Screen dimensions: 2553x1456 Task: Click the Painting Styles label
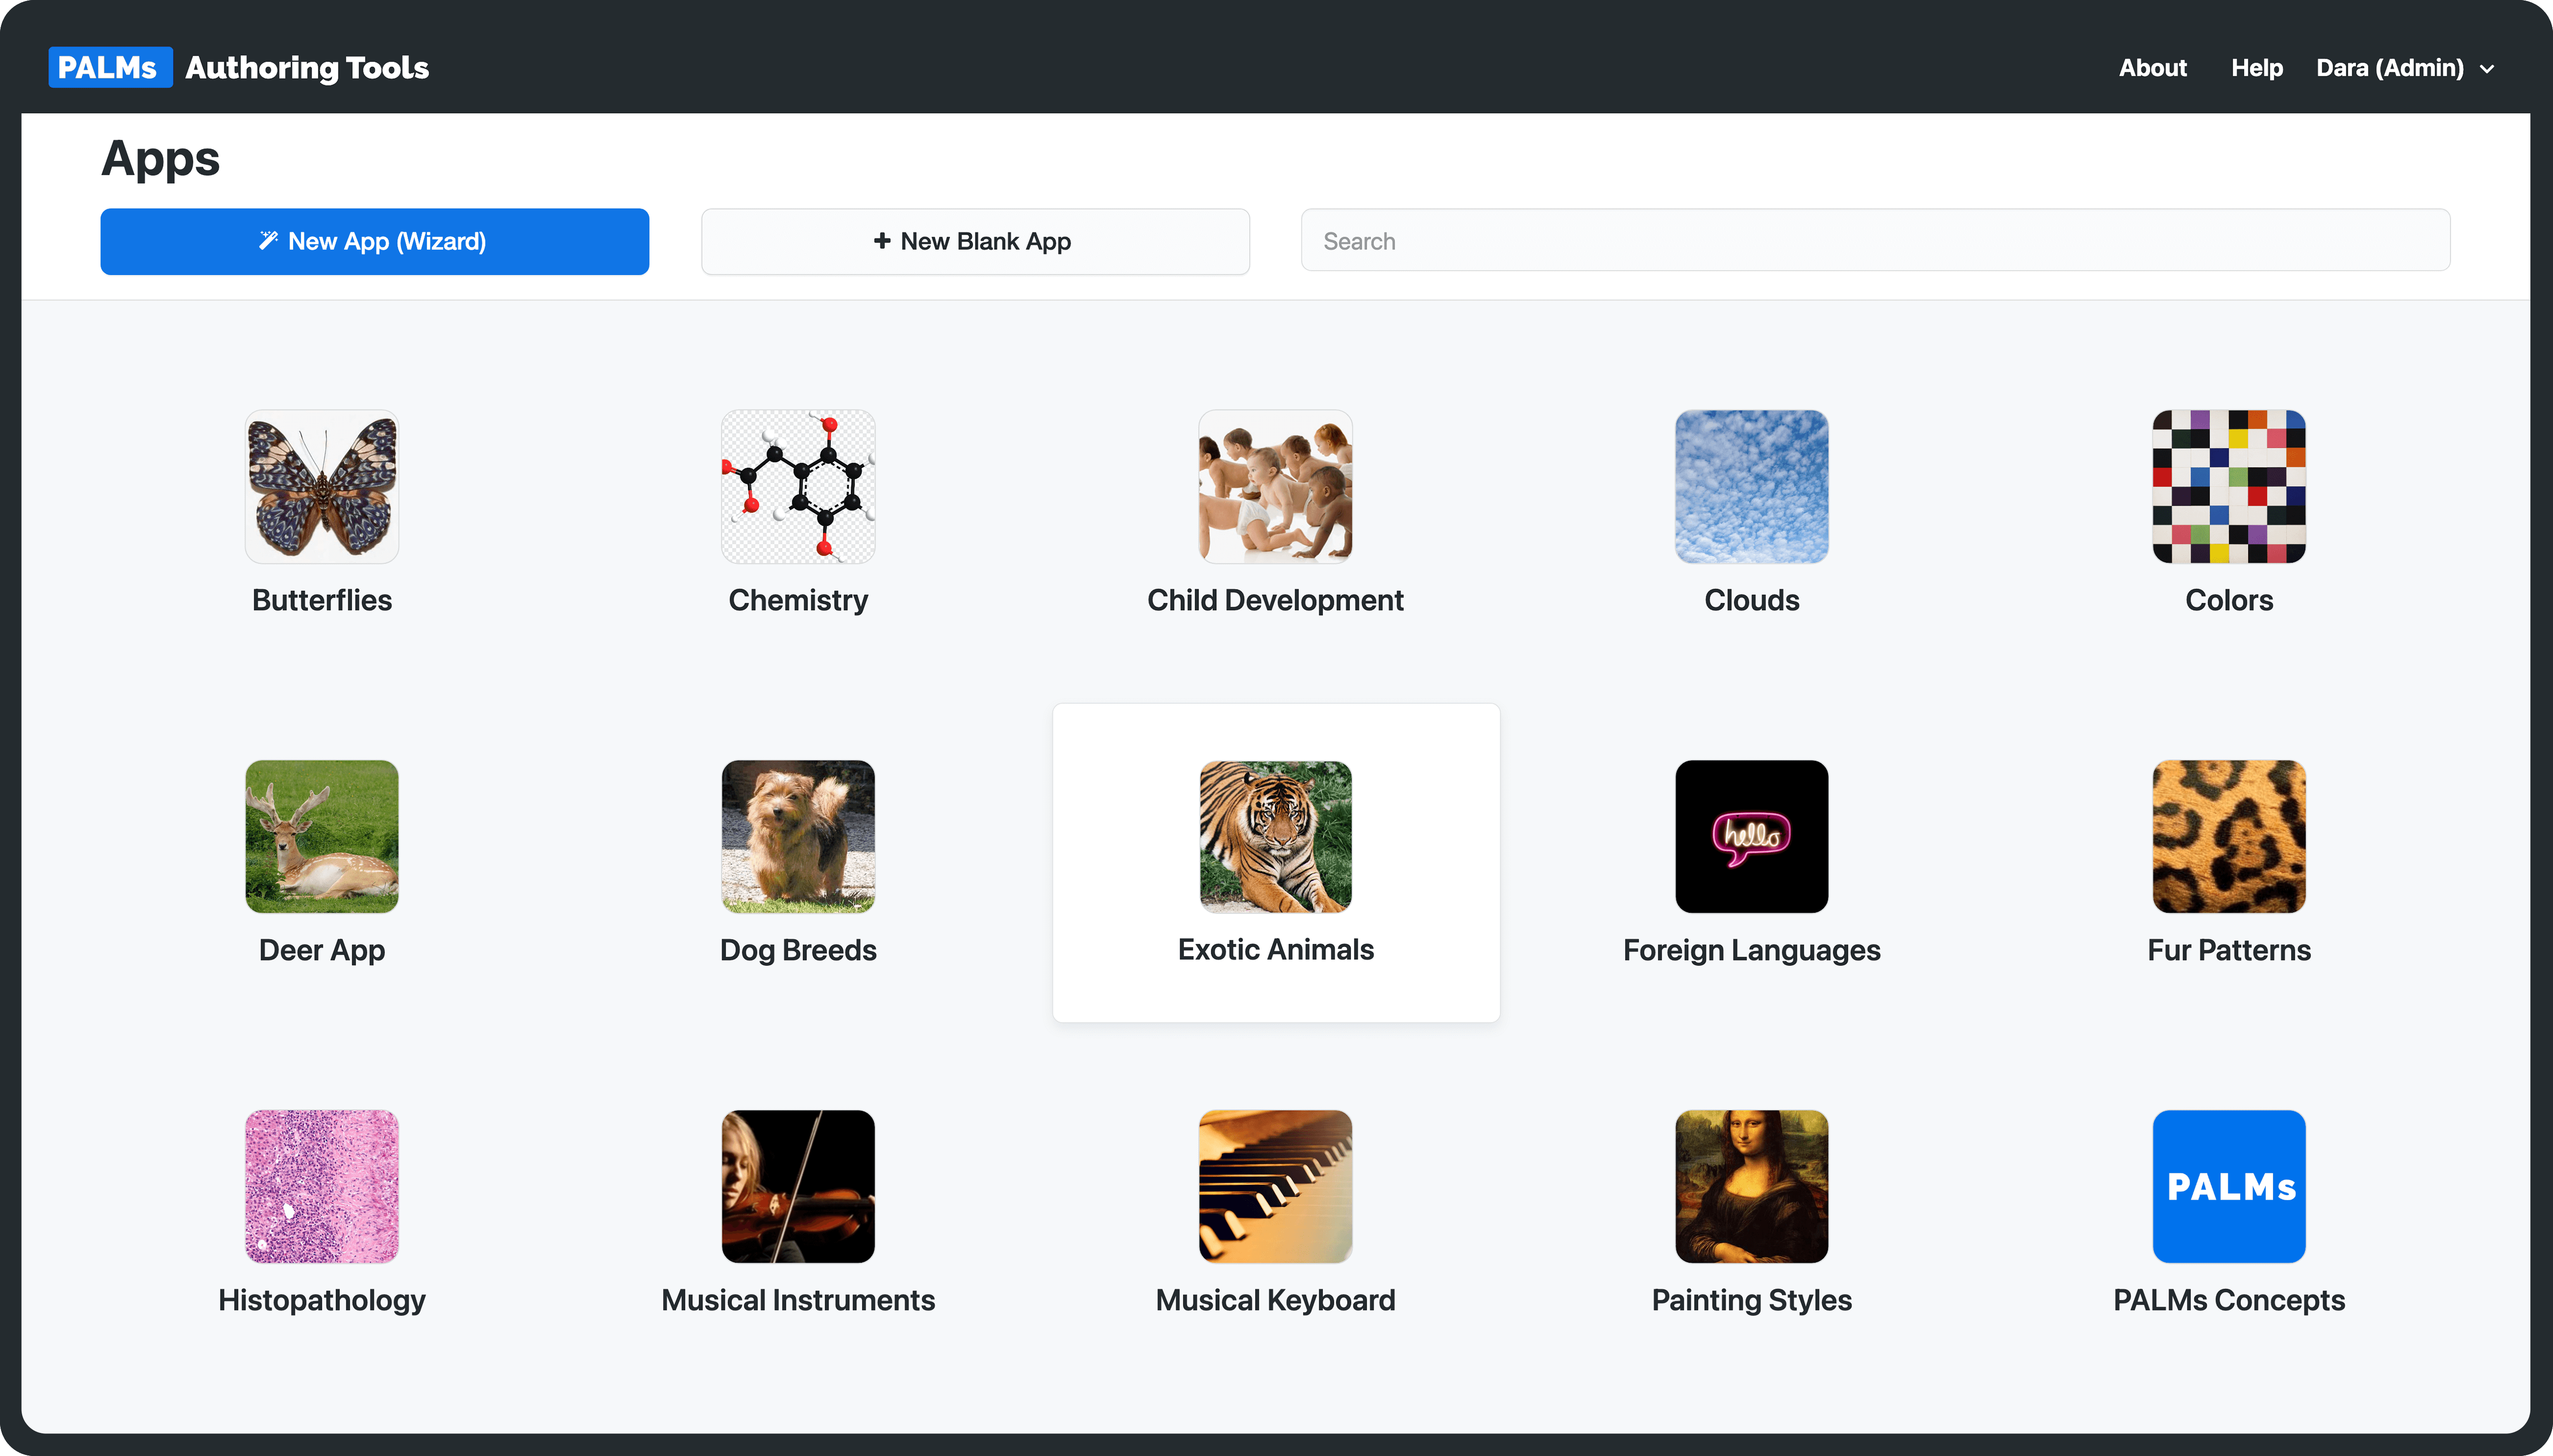tap(1752, 1300)
